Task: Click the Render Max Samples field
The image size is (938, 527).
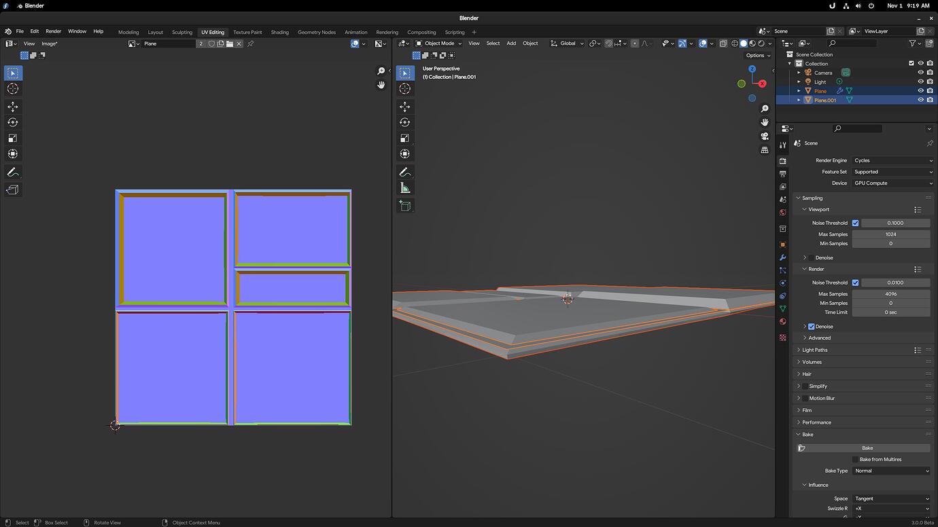Action: (x=891, y=294)
